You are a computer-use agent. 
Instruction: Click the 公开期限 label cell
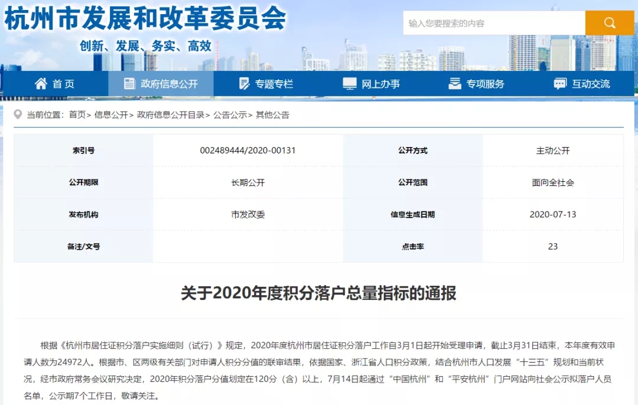83,182
